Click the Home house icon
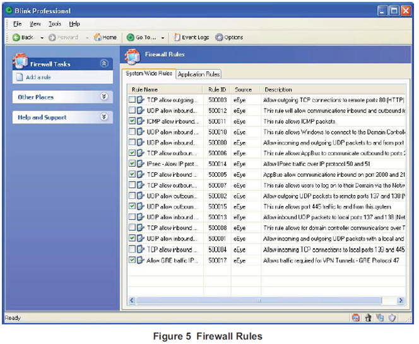The image size is (419, 344). (x=98, y=37)
